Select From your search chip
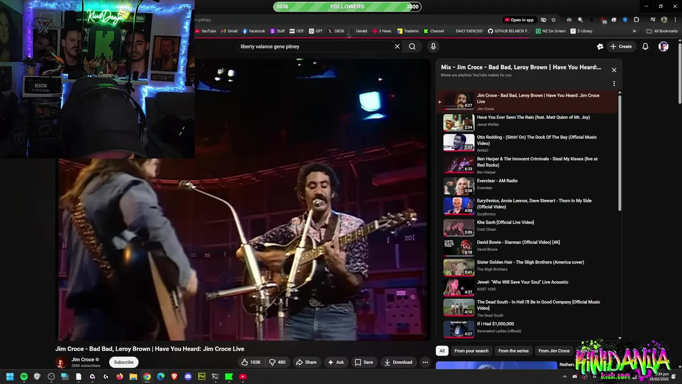Viewport: 682px width, 384px height. [x=471, y=351]
